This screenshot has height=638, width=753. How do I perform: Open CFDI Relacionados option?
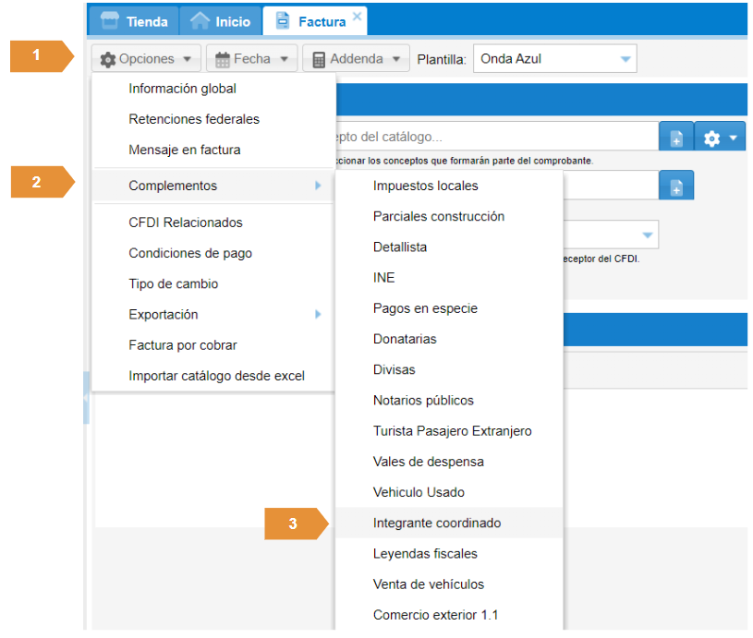186,223
